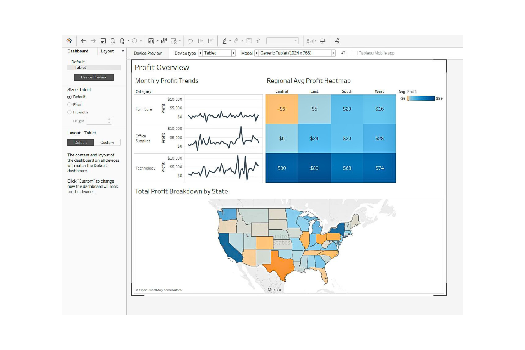Sort ascending using the toolbar icon
This screenshot has width=525, height=350.
point(201,41)
